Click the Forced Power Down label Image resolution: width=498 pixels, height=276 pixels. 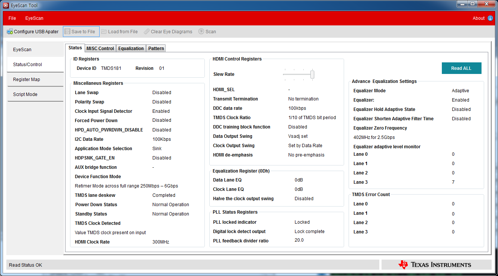click(96, 121)
